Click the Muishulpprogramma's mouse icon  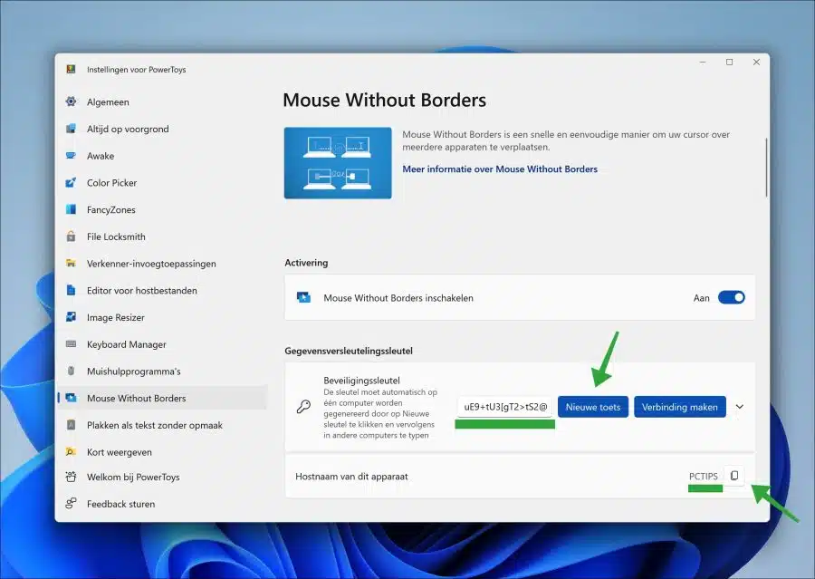pyautogui.click(x=72, y=371)
